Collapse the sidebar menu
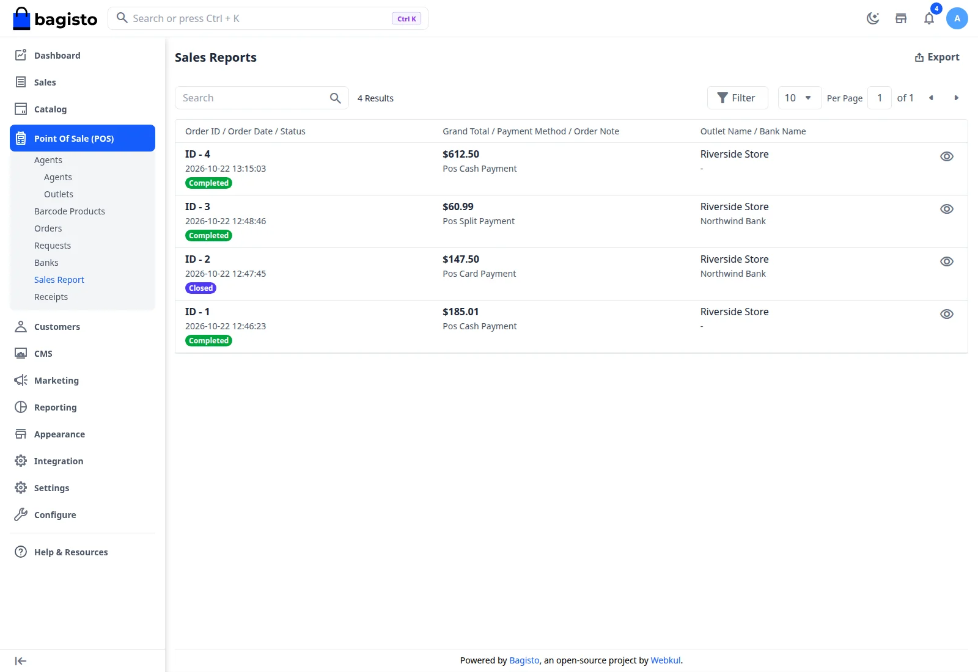This screenshot has height=672, width=978. (x=21, y=661)
